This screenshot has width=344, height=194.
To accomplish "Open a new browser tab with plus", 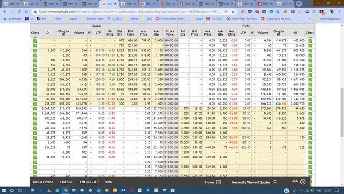I will (x=299, y=4).
